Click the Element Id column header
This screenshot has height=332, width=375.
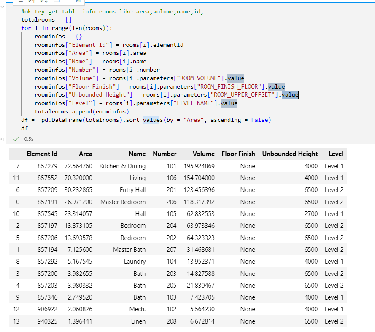click(42, 154)
